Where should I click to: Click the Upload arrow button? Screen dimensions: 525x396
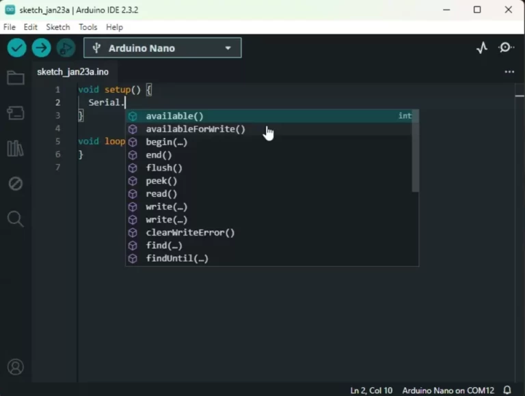click(x=41, y=48)
